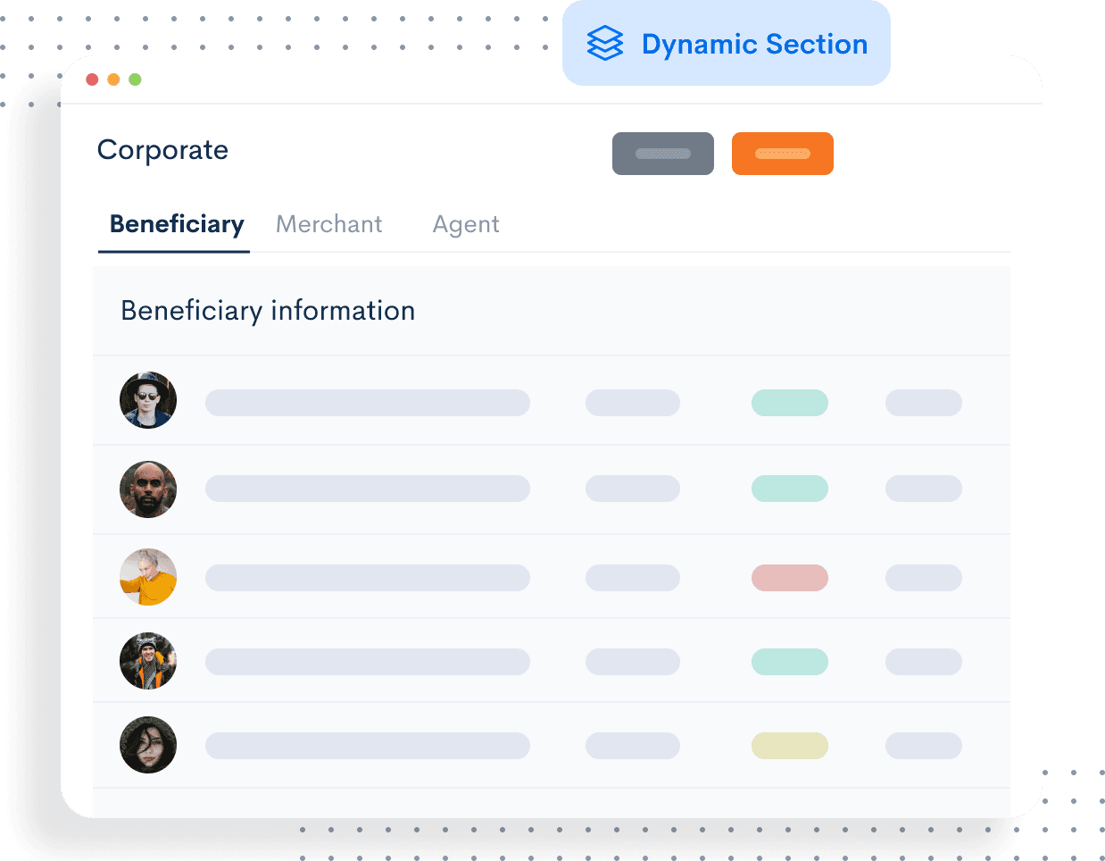Select the avatar of man with sunglasses
Screen dimensions: 1105x861
[x=148, y=400]
